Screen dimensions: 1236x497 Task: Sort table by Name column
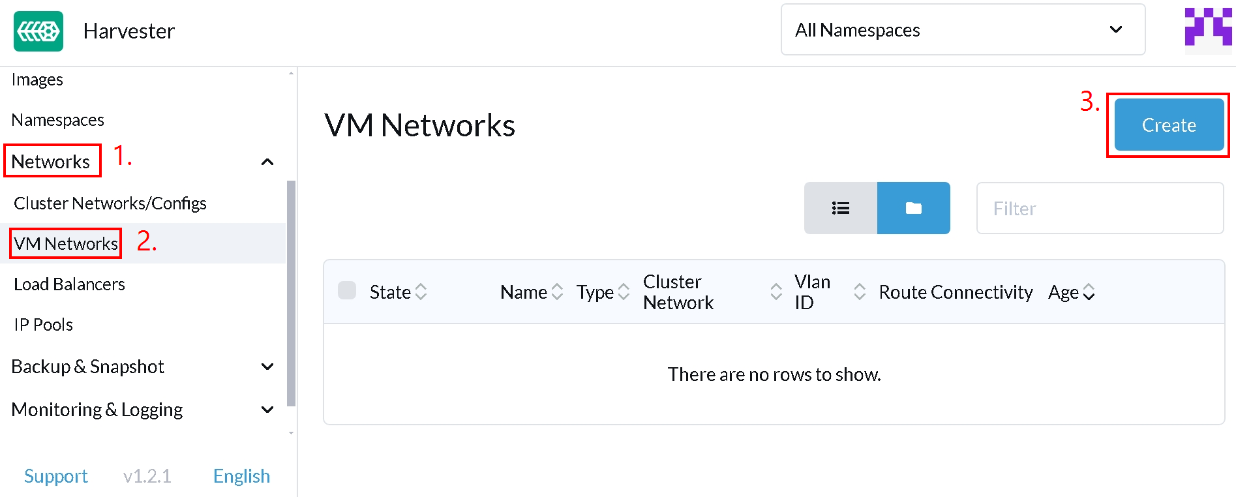pos(531,292)
